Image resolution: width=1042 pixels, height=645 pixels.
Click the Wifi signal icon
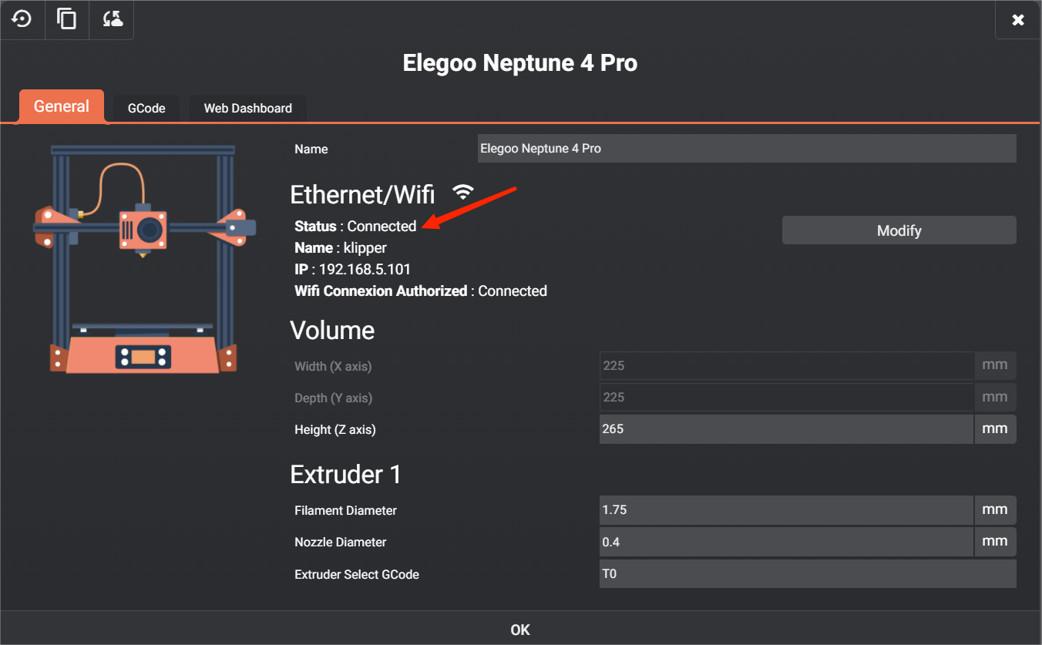coord(462,192)
